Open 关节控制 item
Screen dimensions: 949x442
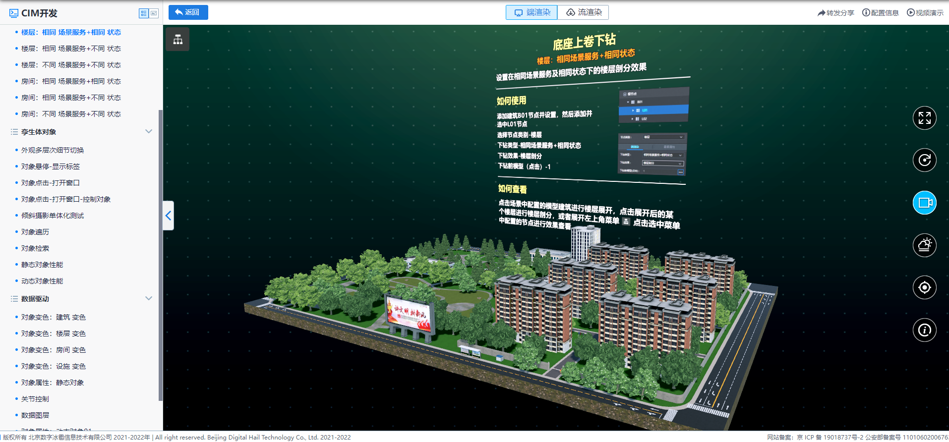pyautogui.click(x=35, y=399)
